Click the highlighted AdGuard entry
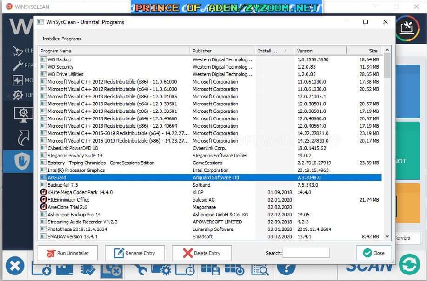The height and width of the screenshot is (281, 427). (x=211, y=177)
